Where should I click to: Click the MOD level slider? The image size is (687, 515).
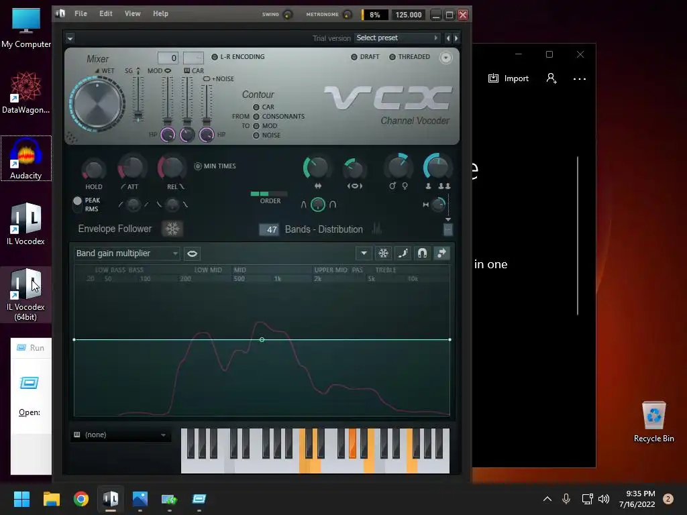(x=167, y=102)
